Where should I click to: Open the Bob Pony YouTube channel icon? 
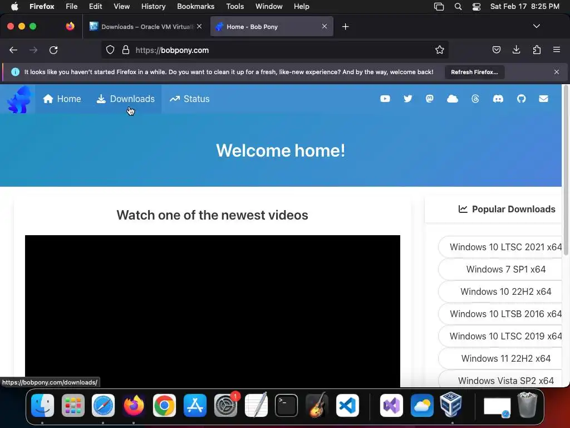[x=385, y=99]
